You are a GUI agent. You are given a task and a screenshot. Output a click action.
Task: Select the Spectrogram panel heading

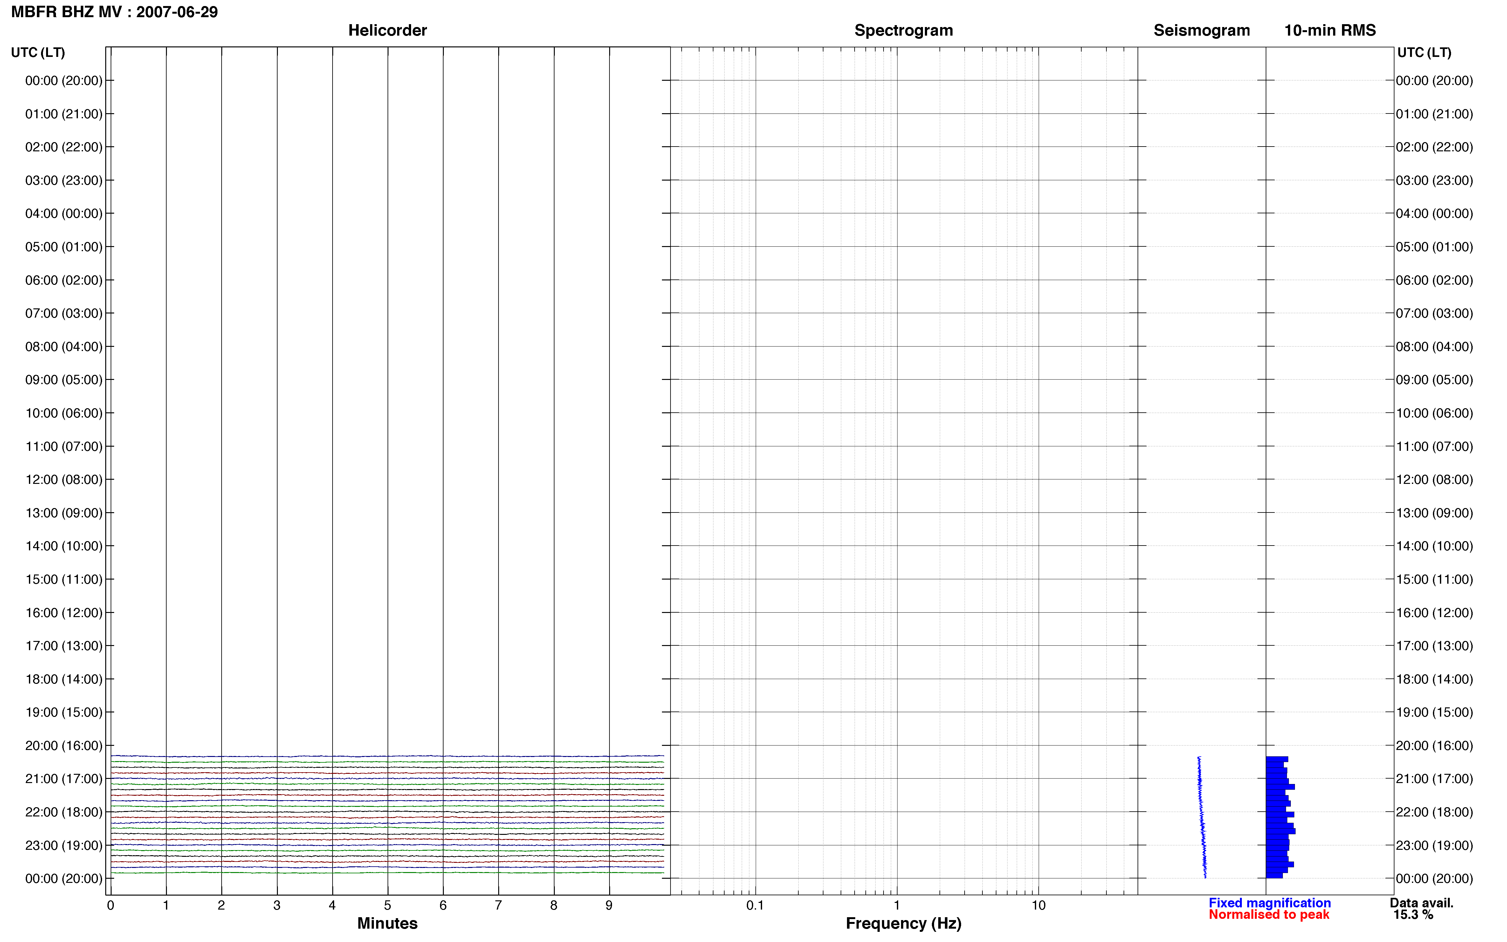pyautogui.click(x=903, y=31)
